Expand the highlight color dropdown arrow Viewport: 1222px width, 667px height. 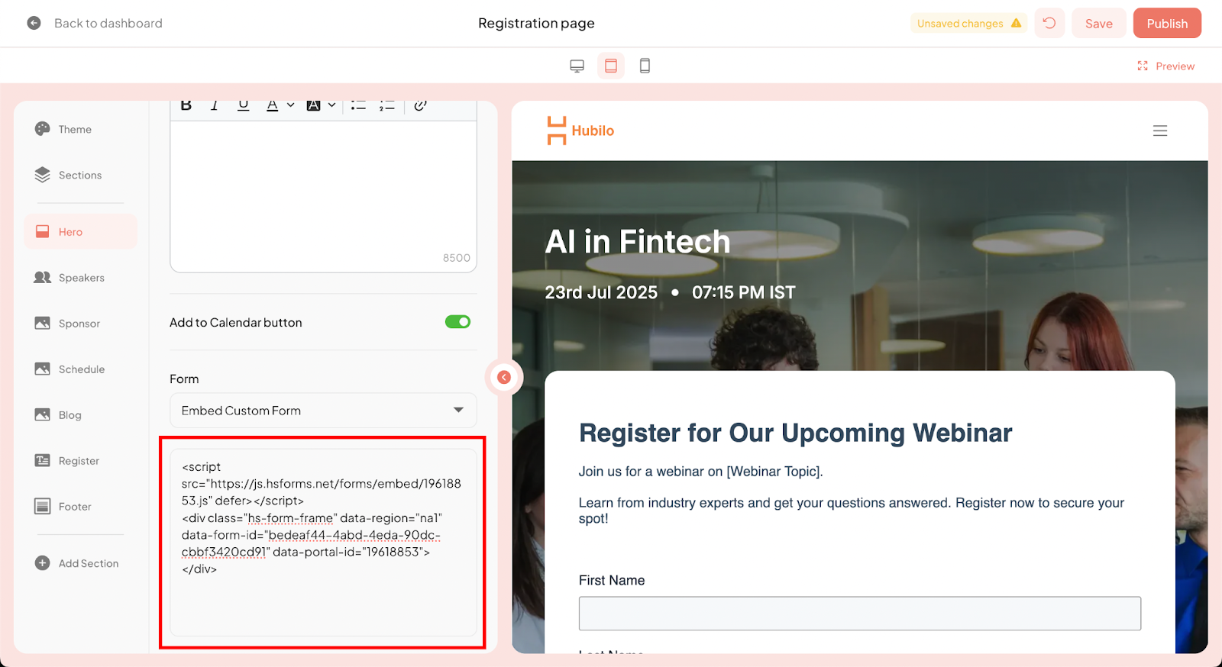pyautogui.click(x=331, y=105)
